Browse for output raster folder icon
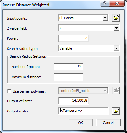The height and width of the screenshot is (133, 127). (116, 111)
